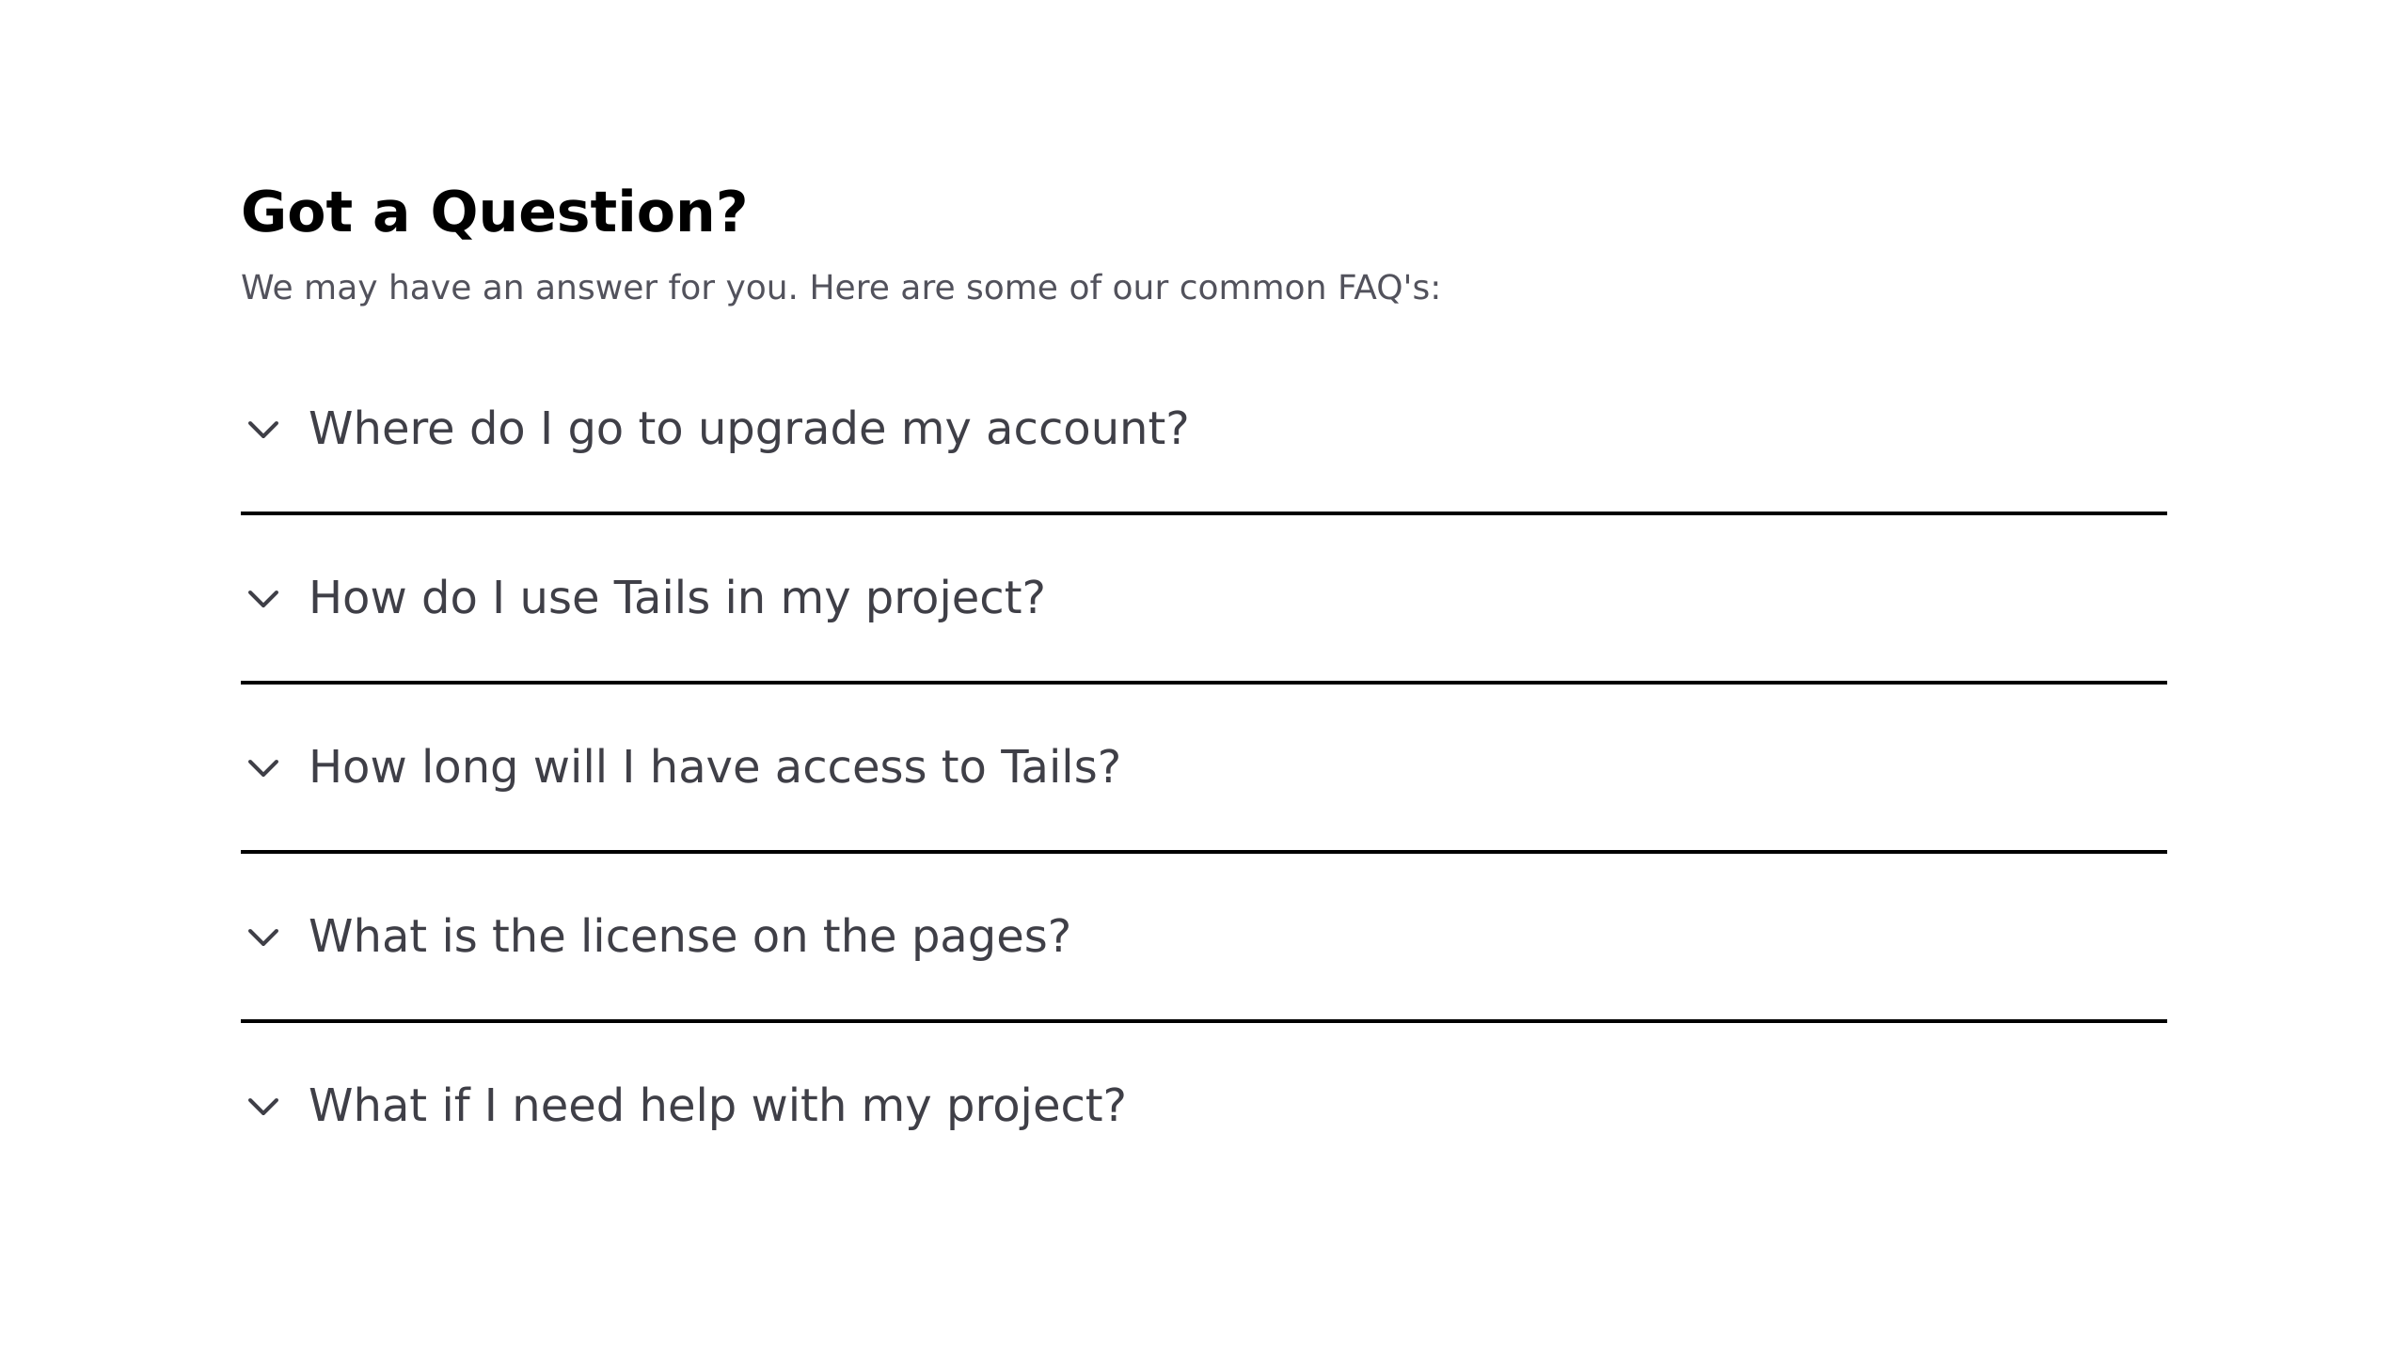This screenshot has height=1354, width=2408.
Task: Click the arrow icon for the access to Tails question
Action: click(262, 768)
